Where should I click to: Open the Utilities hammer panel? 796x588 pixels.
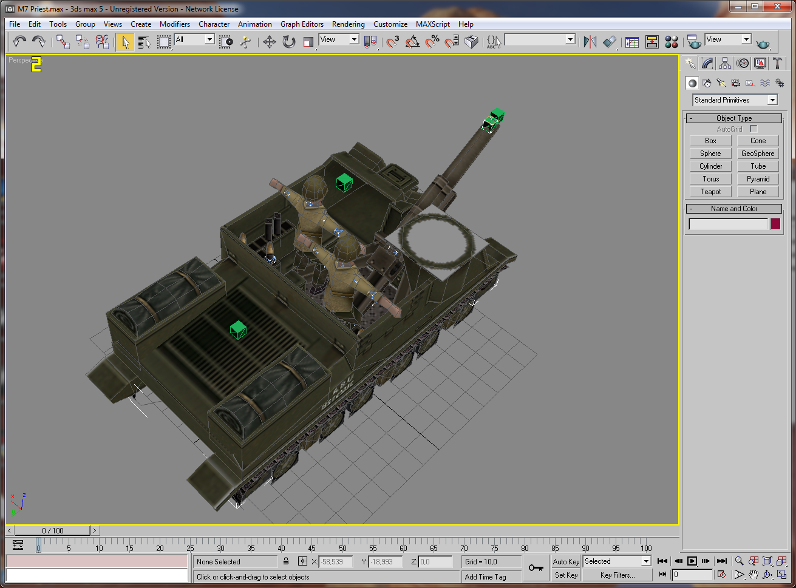[777, 63]
